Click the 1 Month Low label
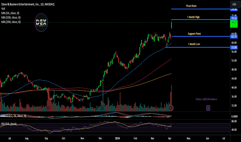 (194, 44)
